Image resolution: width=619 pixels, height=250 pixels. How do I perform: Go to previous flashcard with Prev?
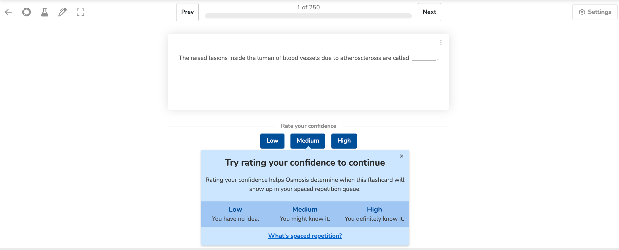[x=187, y=12]
